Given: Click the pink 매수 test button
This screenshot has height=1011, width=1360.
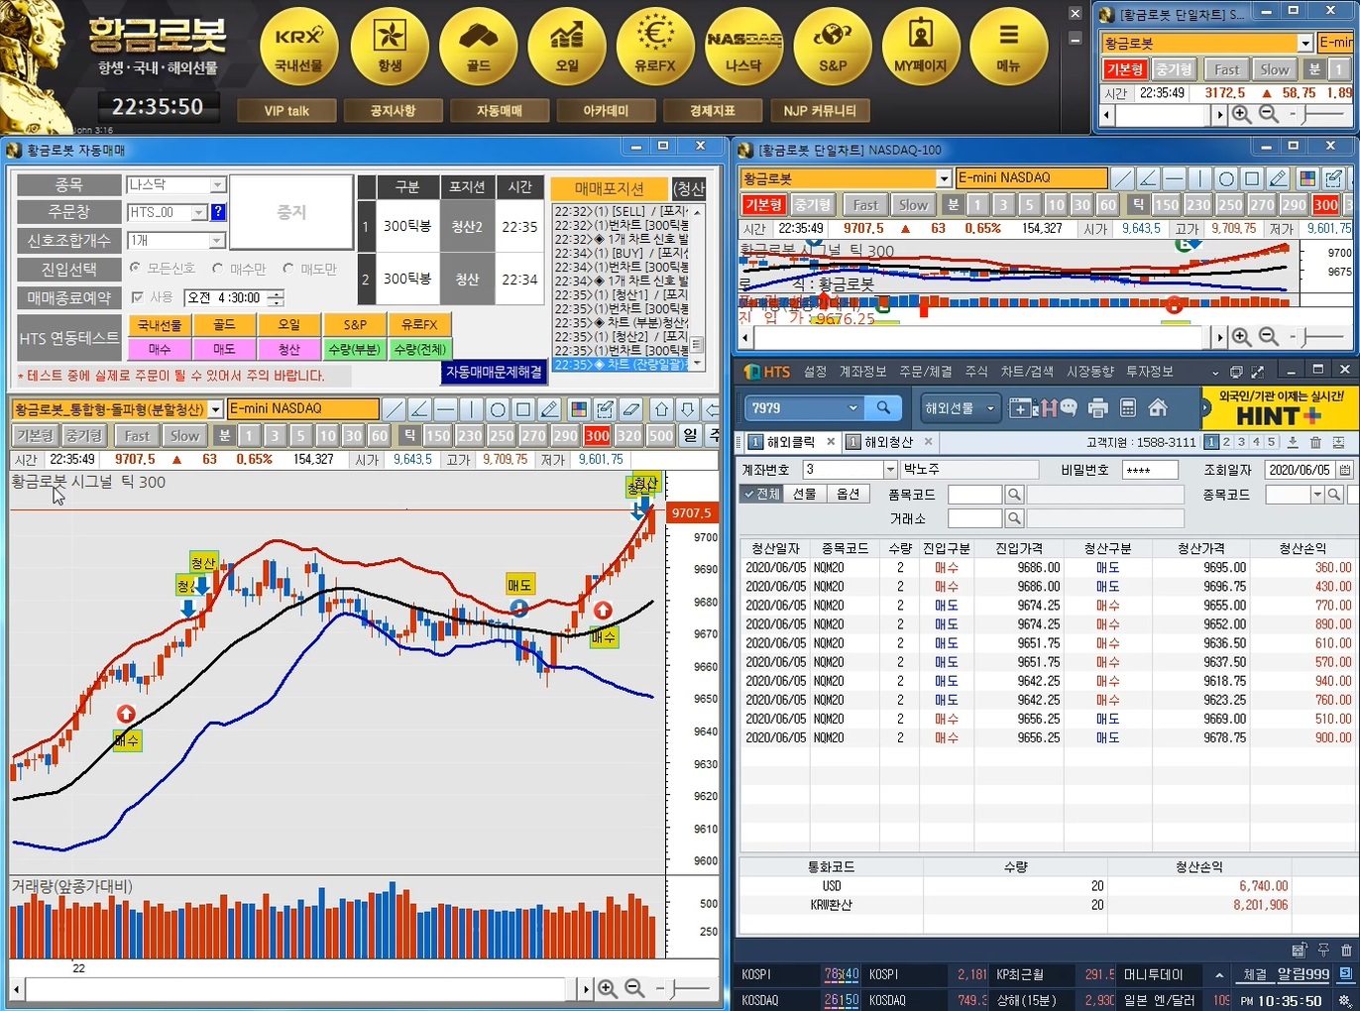Looking at the screenshot, I should pyautogui.click(x=160, y=349).
